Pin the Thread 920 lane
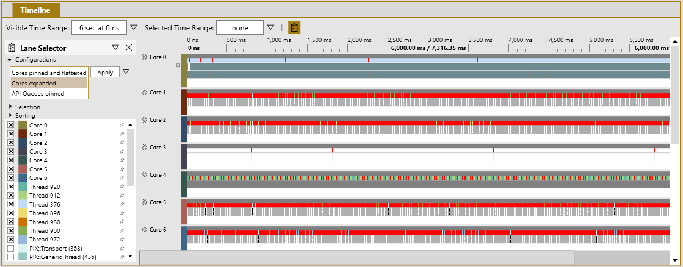The height and width of the screenshot is (267, 683). point(122,187)
